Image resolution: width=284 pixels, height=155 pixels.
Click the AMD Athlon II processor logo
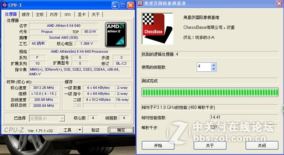click(x=116, y=35)
